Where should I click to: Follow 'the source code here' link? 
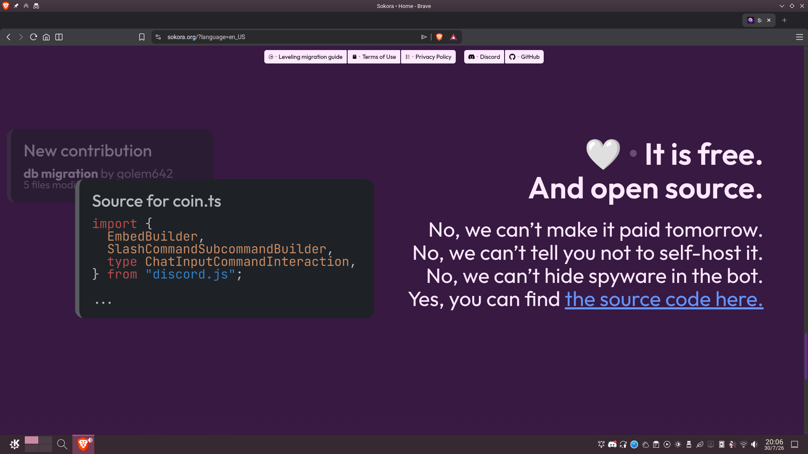tap(664, 299)
